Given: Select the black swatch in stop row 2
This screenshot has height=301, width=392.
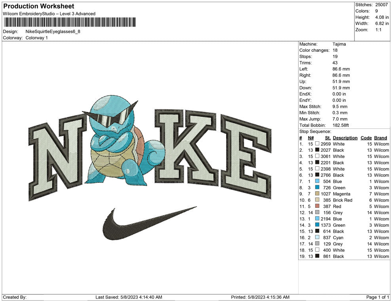Looking at the screenshot, I should (x=317, y=150).
